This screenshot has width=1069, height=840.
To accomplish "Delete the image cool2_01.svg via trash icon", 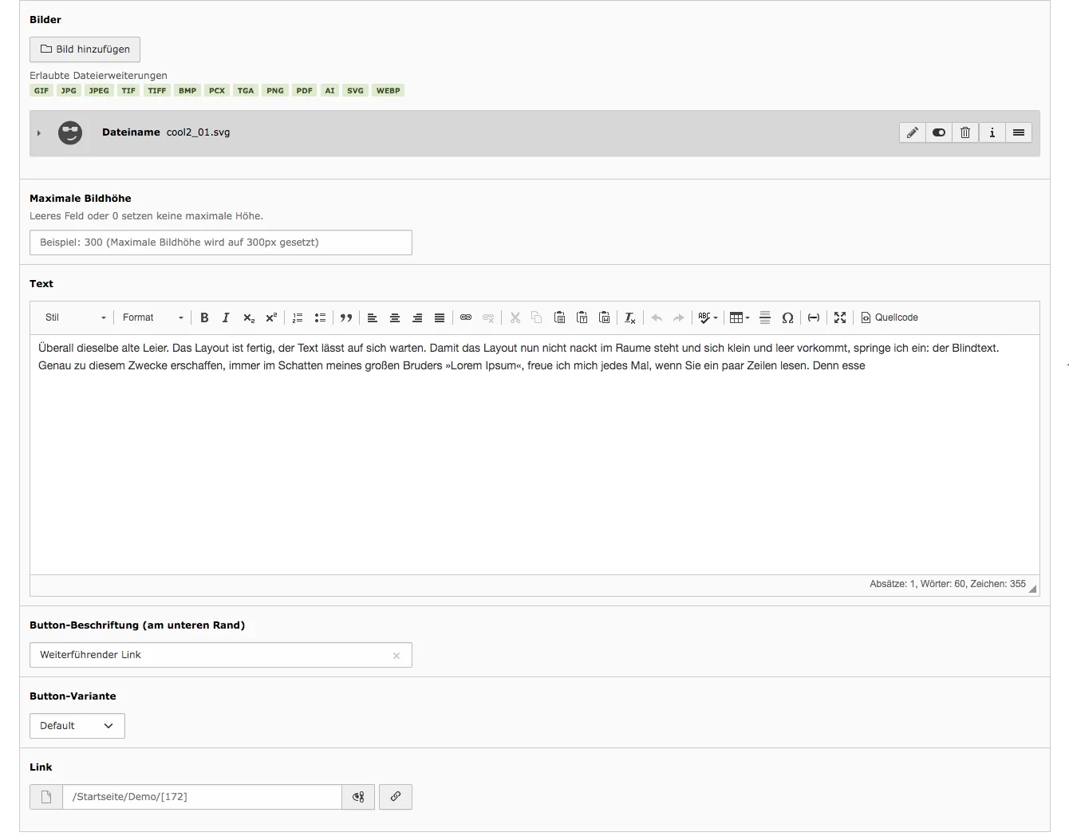I will (965, 132).
